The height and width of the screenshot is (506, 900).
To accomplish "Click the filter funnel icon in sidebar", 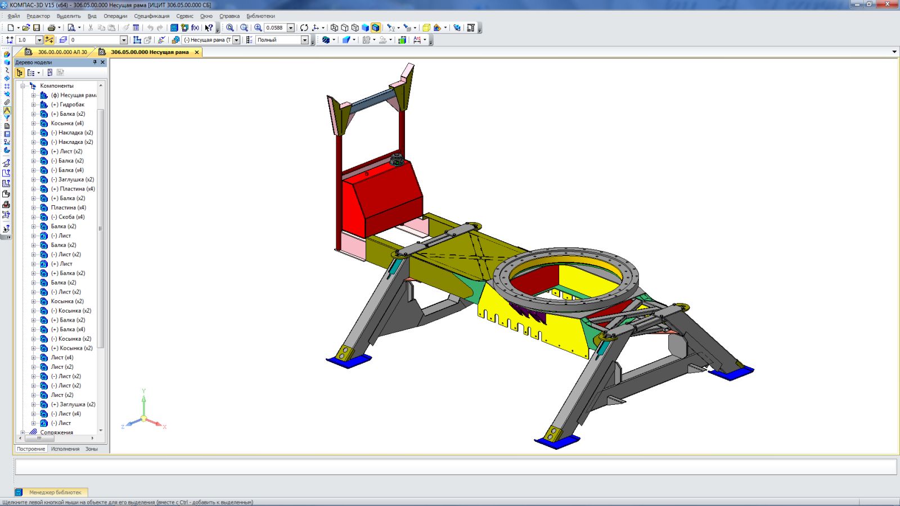I will coord(7,118).
